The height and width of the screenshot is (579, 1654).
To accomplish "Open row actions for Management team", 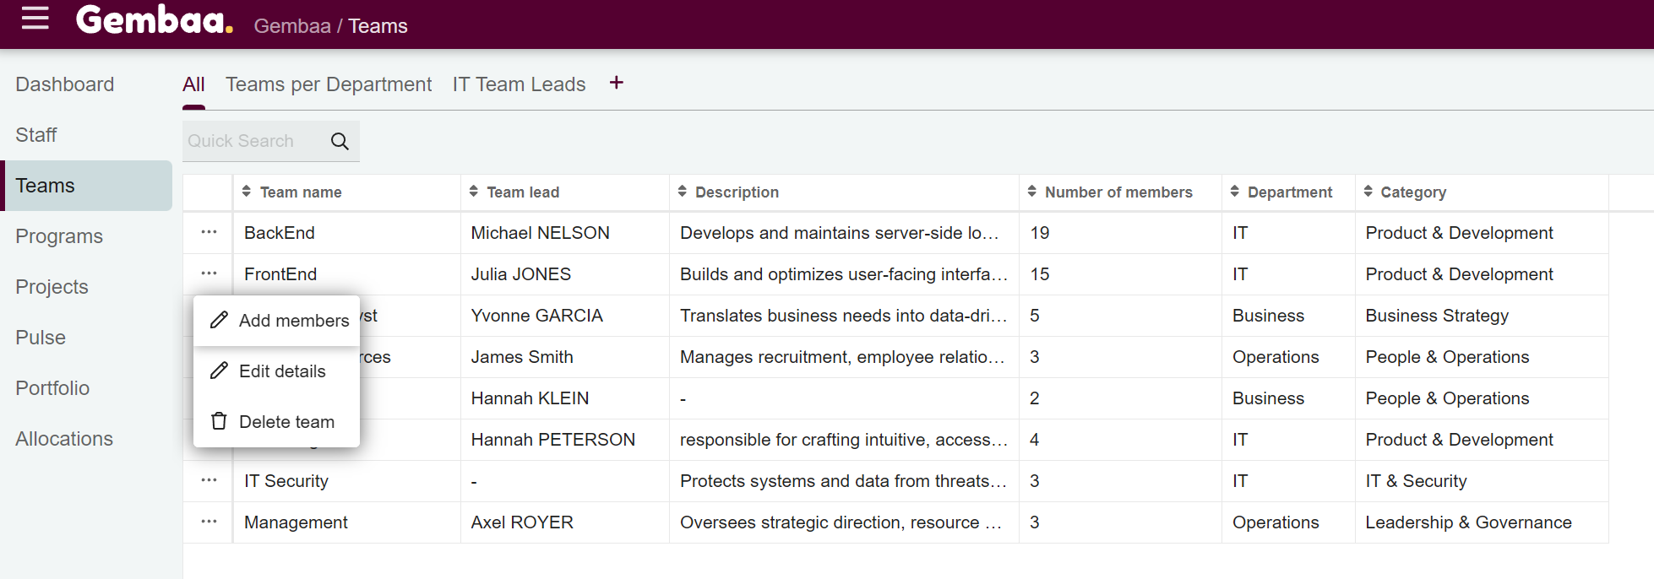I will pos(209,522).
